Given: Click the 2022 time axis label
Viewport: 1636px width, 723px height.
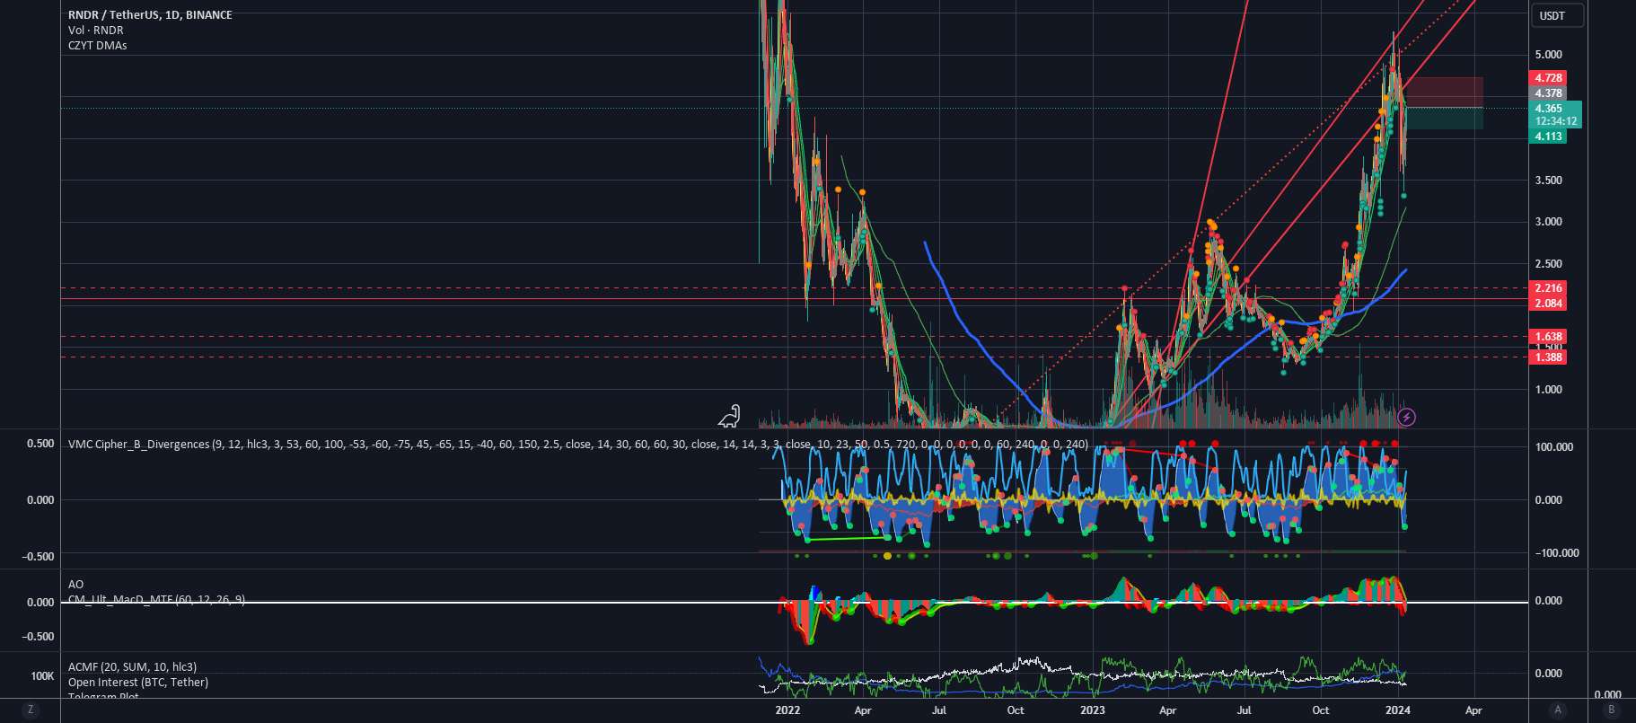Looking at the screenshot, I should 787,710.
